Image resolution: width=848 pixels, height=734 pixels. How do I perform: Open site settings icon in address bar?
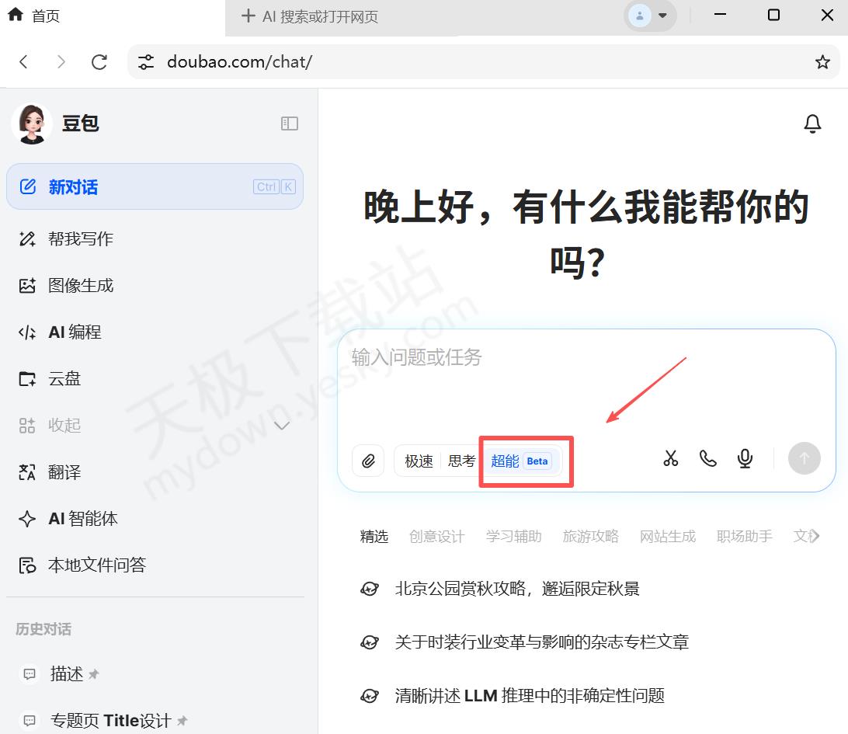(x=146, y=62)
